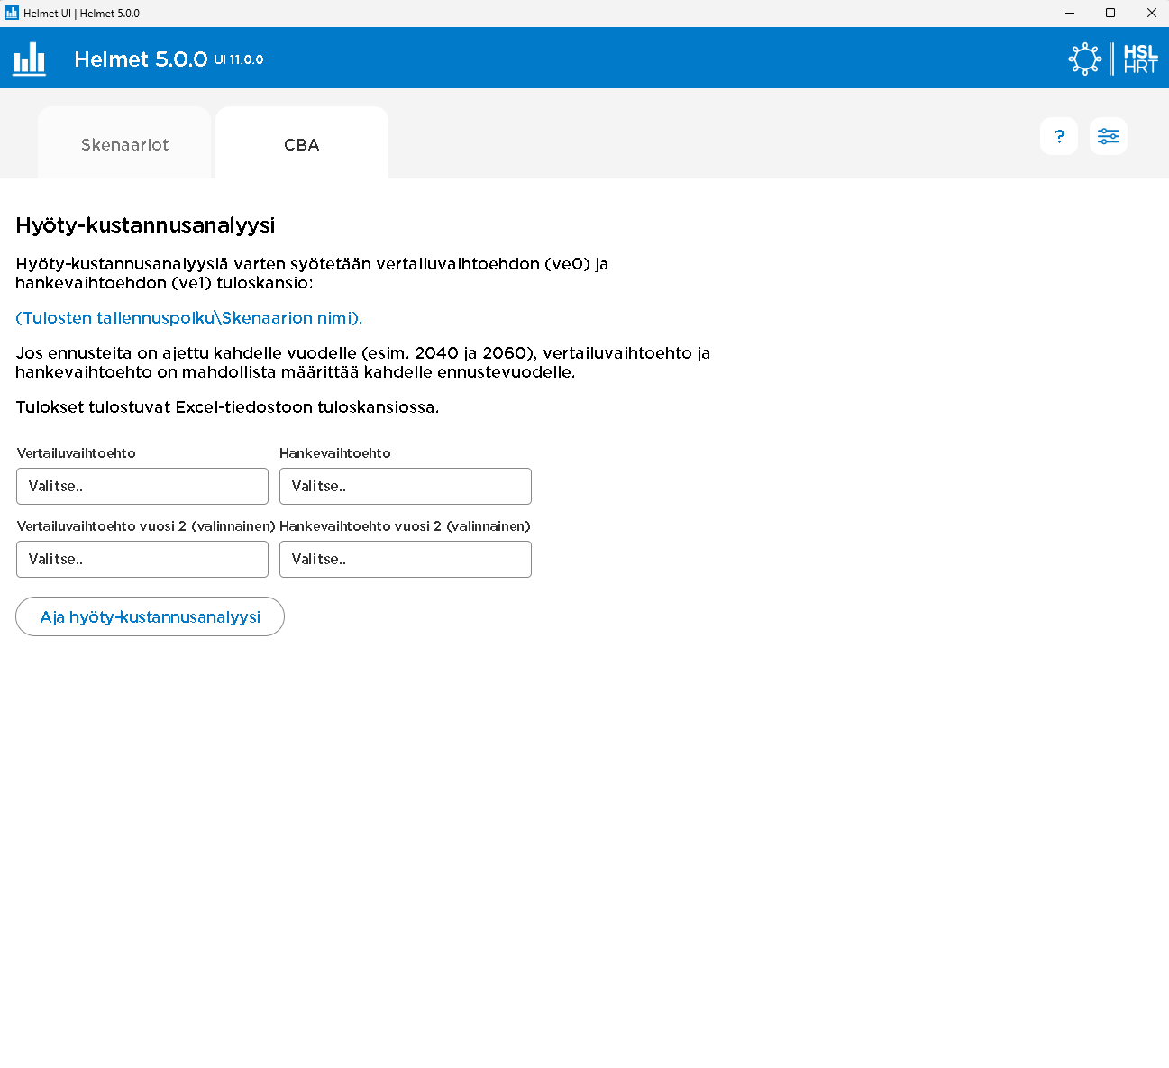The image size is (1169, 1068).
Task: Minimize the Helmet UI window
Action: (x=1070, y=13)
